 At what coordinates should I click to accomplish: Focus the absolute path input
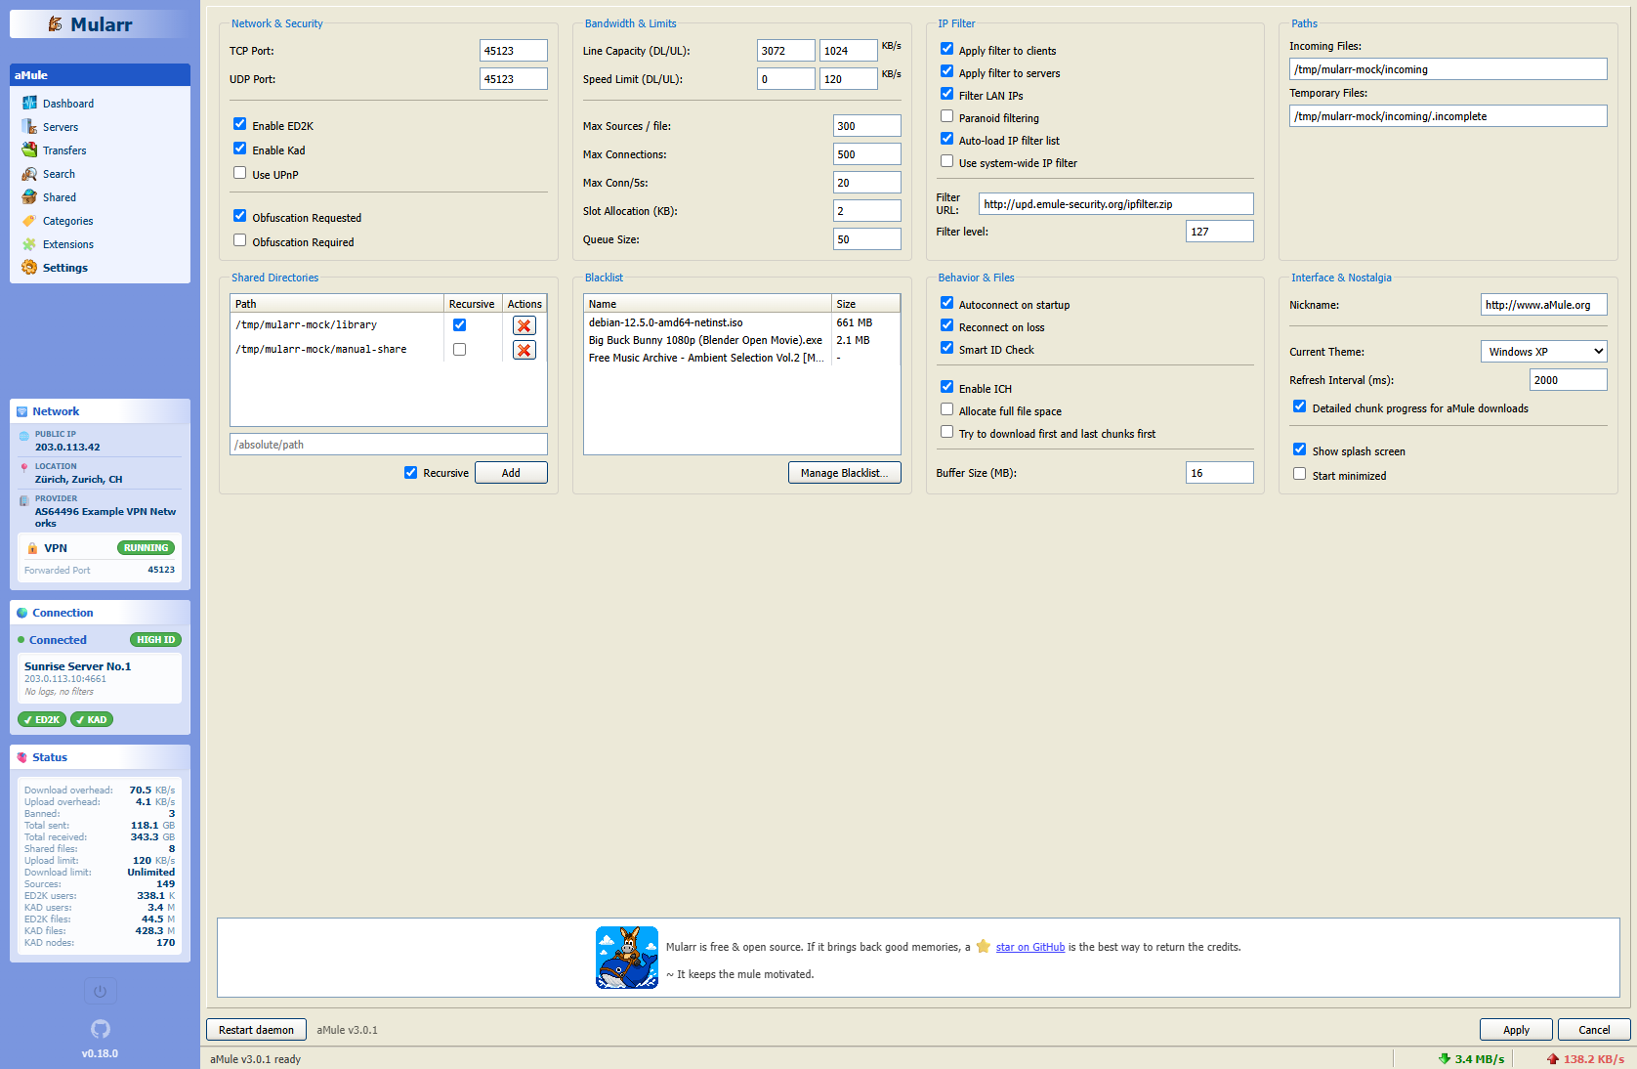389,445
